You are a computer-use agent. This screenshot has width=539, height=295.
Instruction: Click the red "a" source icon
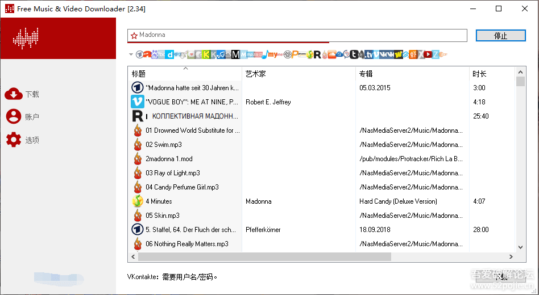point(147,54)
